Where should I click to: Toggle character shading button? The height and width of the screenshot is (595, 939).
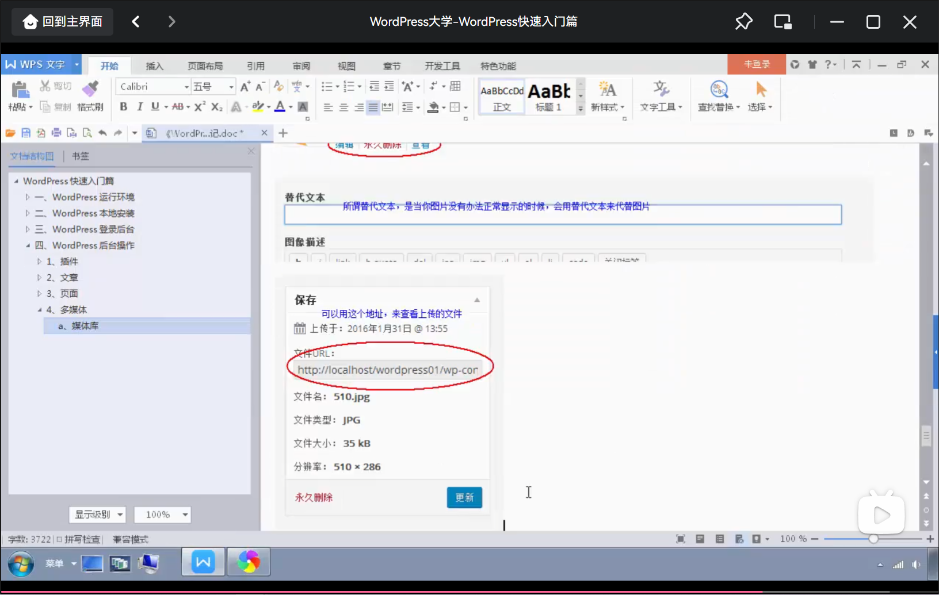click(303, 106)
